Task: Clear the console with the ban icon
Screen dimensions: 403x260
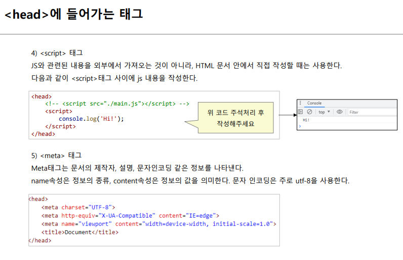Action: (309, 112)
